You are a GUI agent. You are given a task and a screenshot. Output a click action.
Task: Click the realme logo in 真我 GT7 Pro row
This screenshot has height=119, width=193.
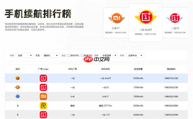click(43, 105)
